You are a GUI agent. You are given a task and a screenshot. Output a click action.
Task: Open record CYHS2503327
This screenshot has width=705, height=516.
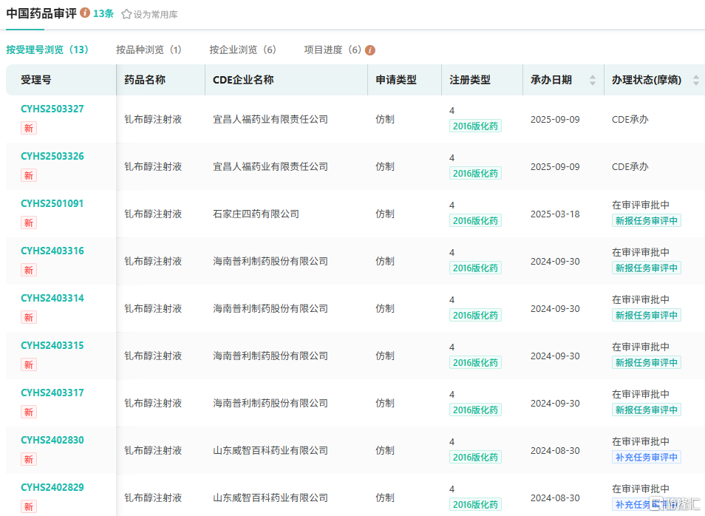tap(52, 109)
